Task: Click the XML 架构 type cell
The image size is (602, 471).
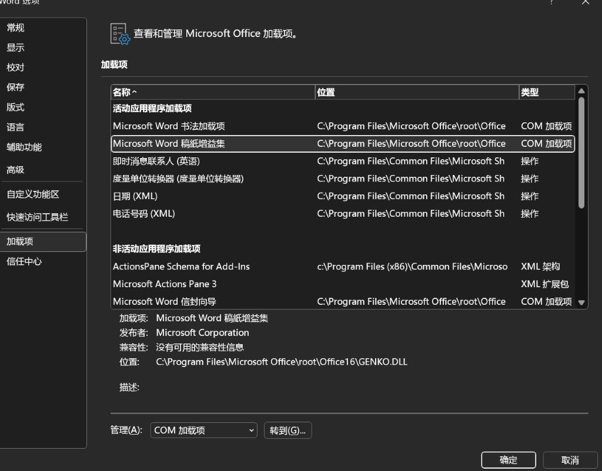Action: click(540, 267)
